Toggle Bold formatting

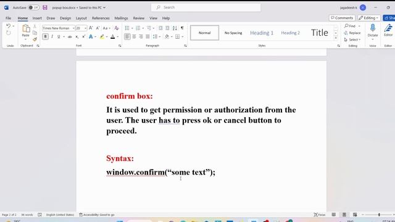[x=45, y=37]
